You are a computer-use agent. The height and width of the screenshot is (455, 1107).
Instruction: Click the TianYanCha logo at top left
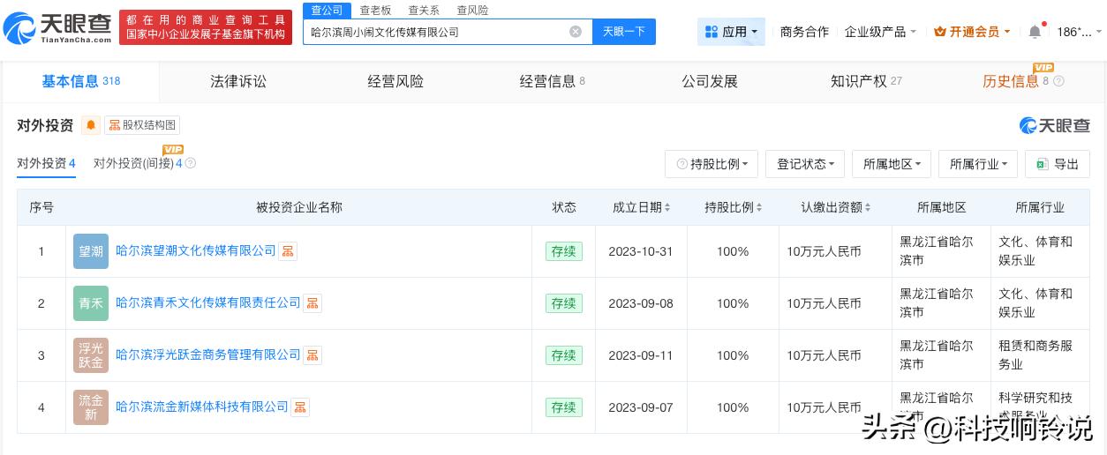point(58,27)
